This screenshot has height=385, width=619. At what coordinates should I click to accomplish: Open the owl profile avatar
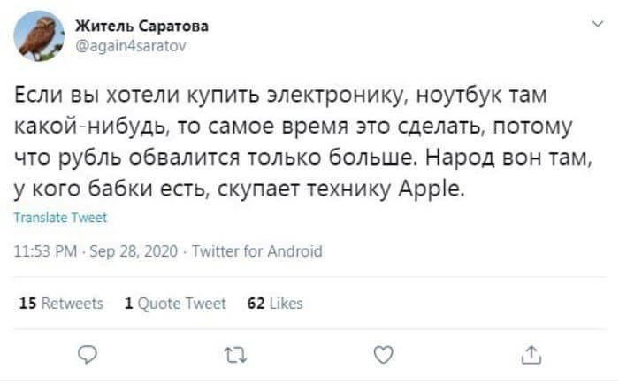39,36
